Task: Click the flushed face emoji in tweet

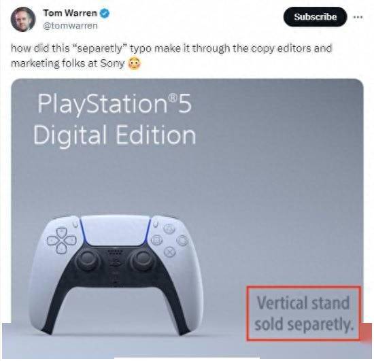Action: pyautogui.click(x=135, y=63)
